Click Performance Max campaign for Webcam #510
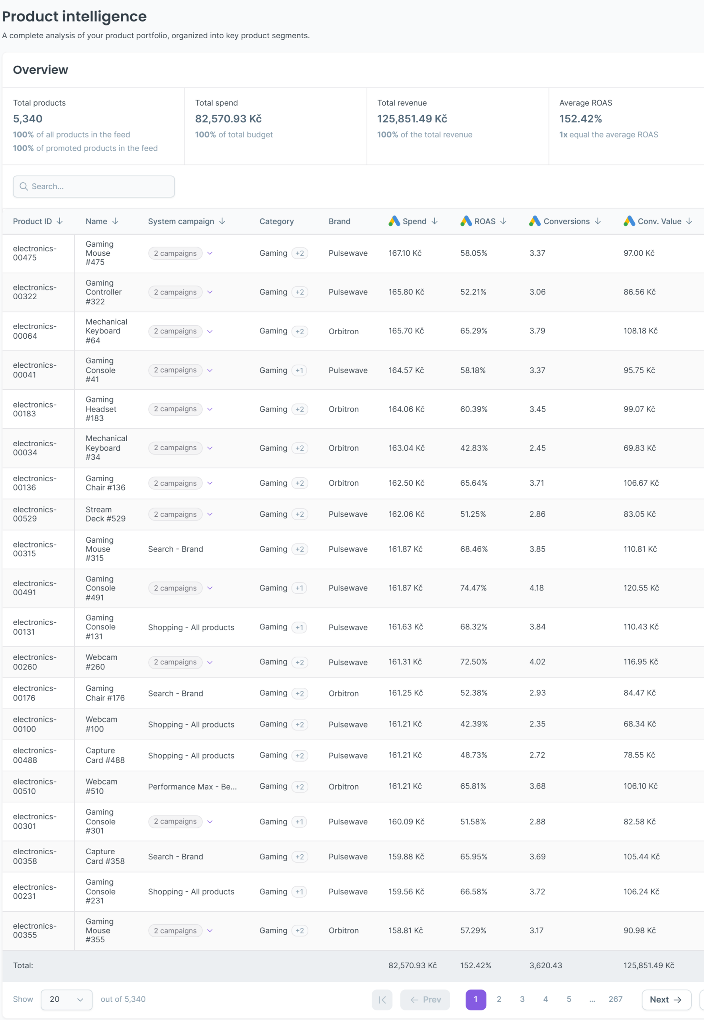 pos(192,787)
